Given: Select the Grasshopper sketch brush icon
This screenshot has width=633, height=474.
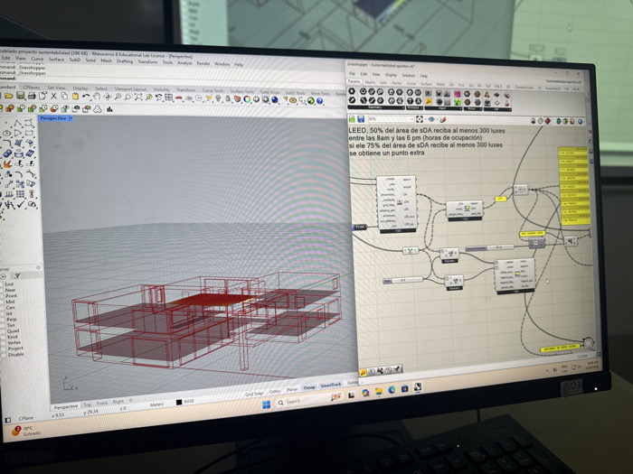Looking at the screenshot, I should [x=443, y=120].
